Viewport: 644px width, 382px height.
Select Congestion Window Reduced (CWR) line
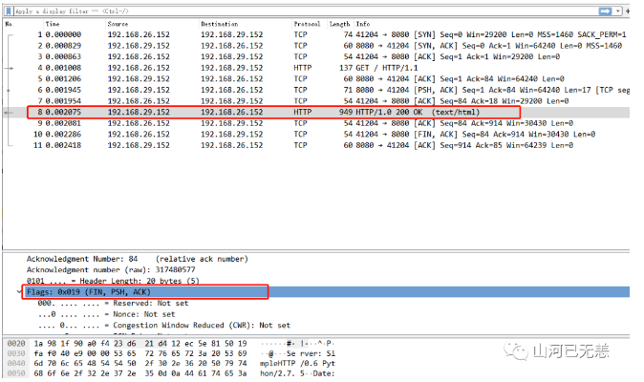(164, 326)
